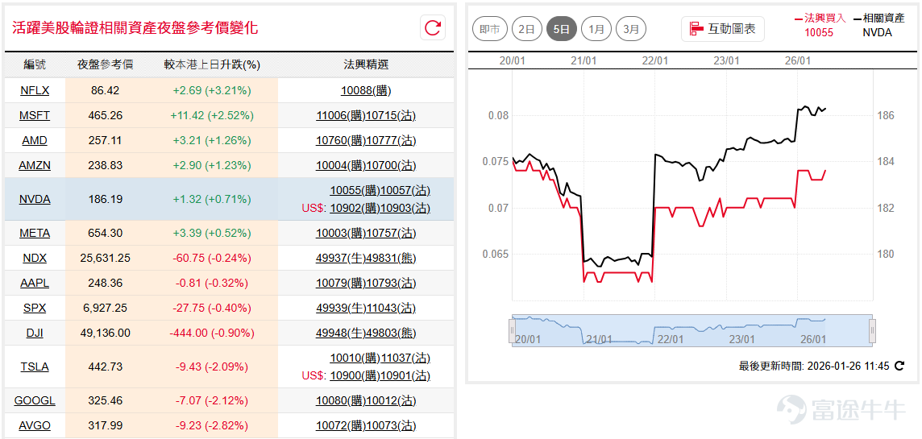The height and width of the screenshot is (439, 922).
Task: Click NVDA night price 186.19
Action: click(x=106, y=199)
